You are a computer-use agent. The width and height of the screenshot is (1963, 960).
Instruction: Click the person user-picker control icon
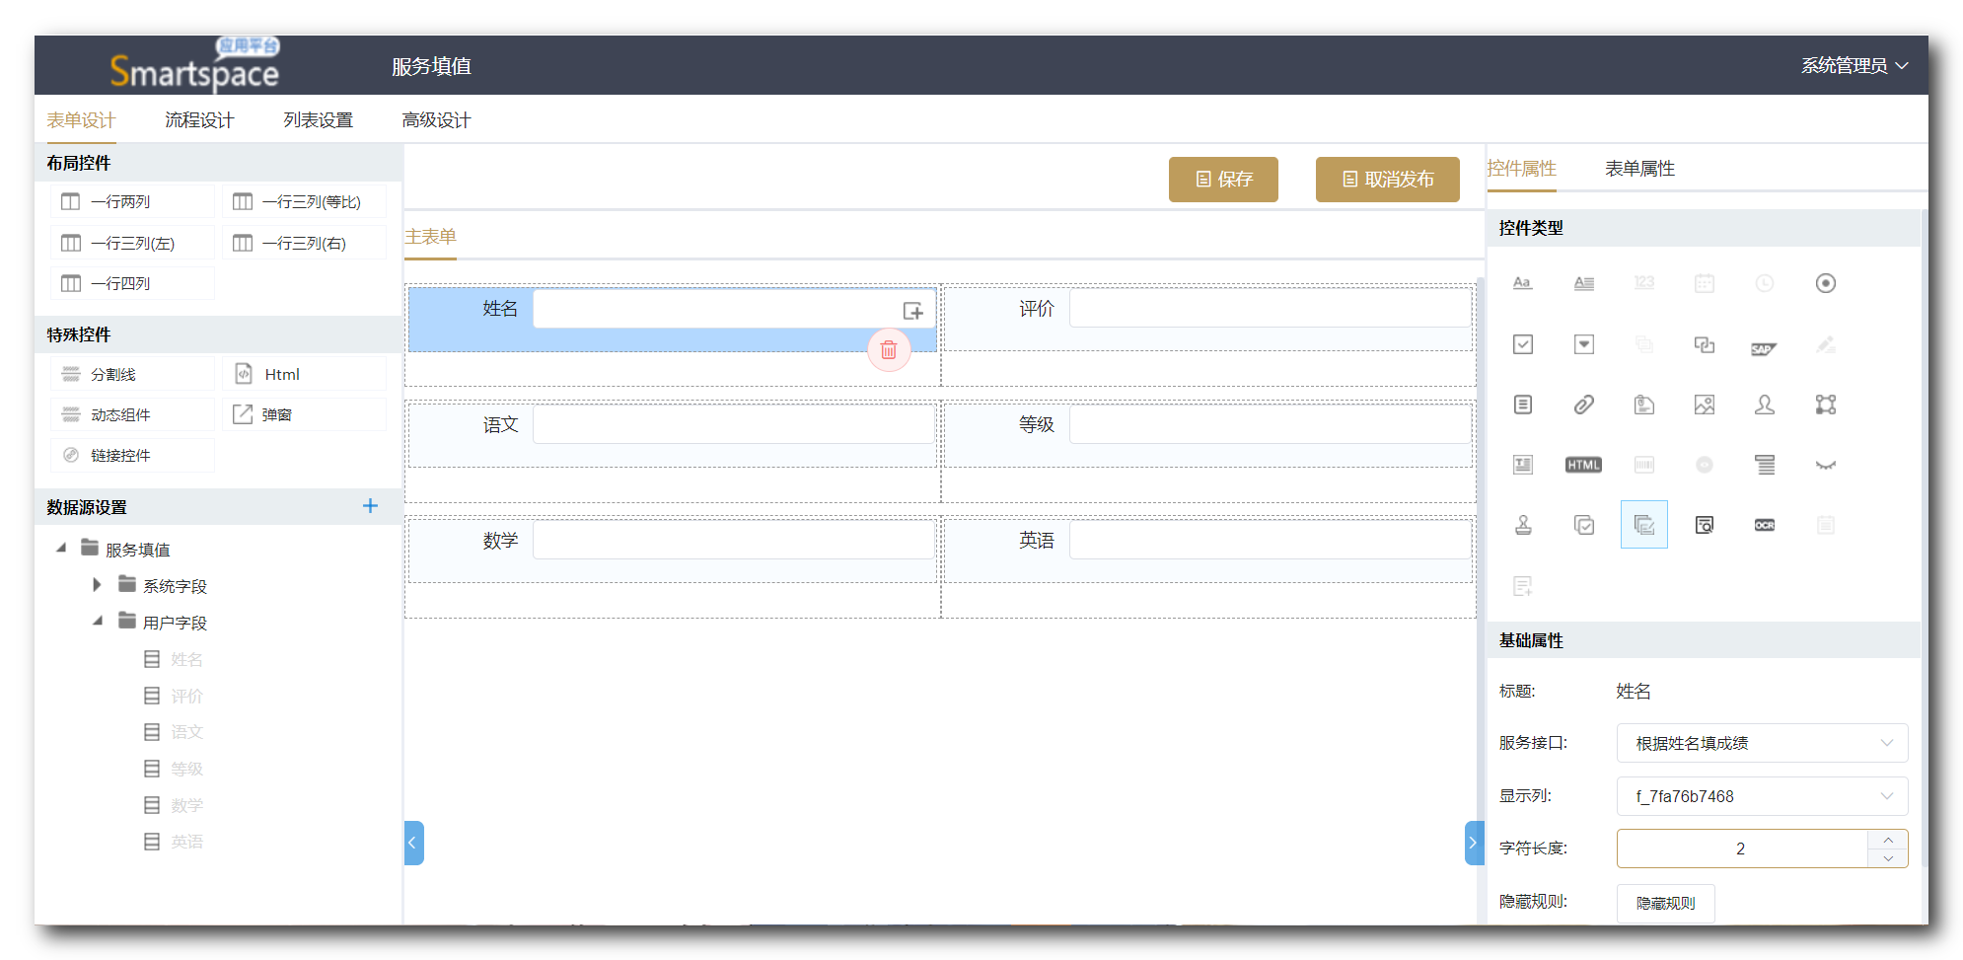[x=1764, y=405]
